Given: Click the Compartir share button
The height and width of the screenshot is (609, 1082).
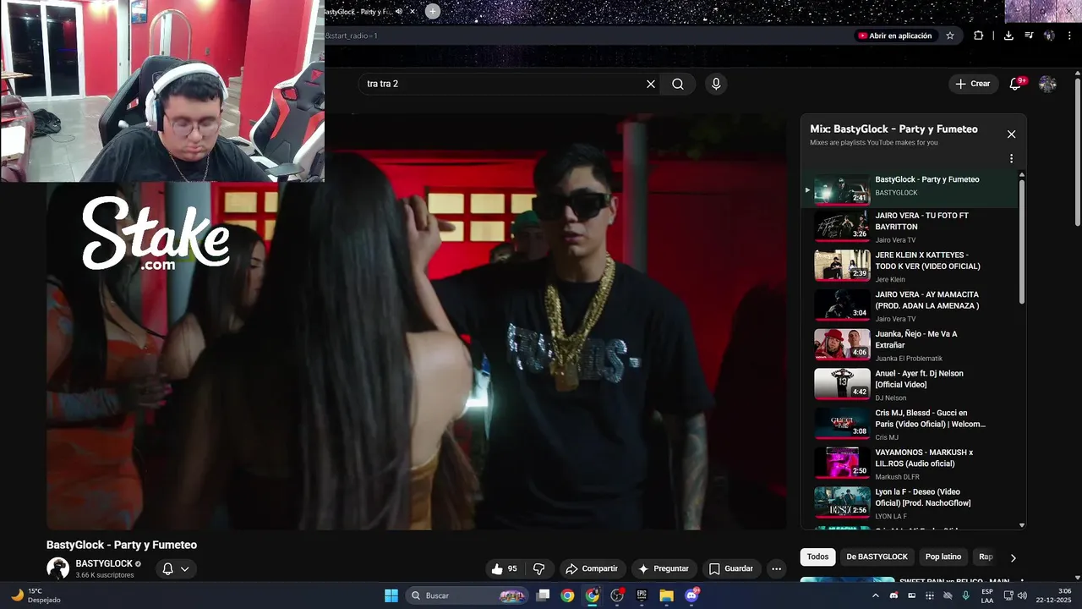Looking at the screenshot, I should (592, 568).
